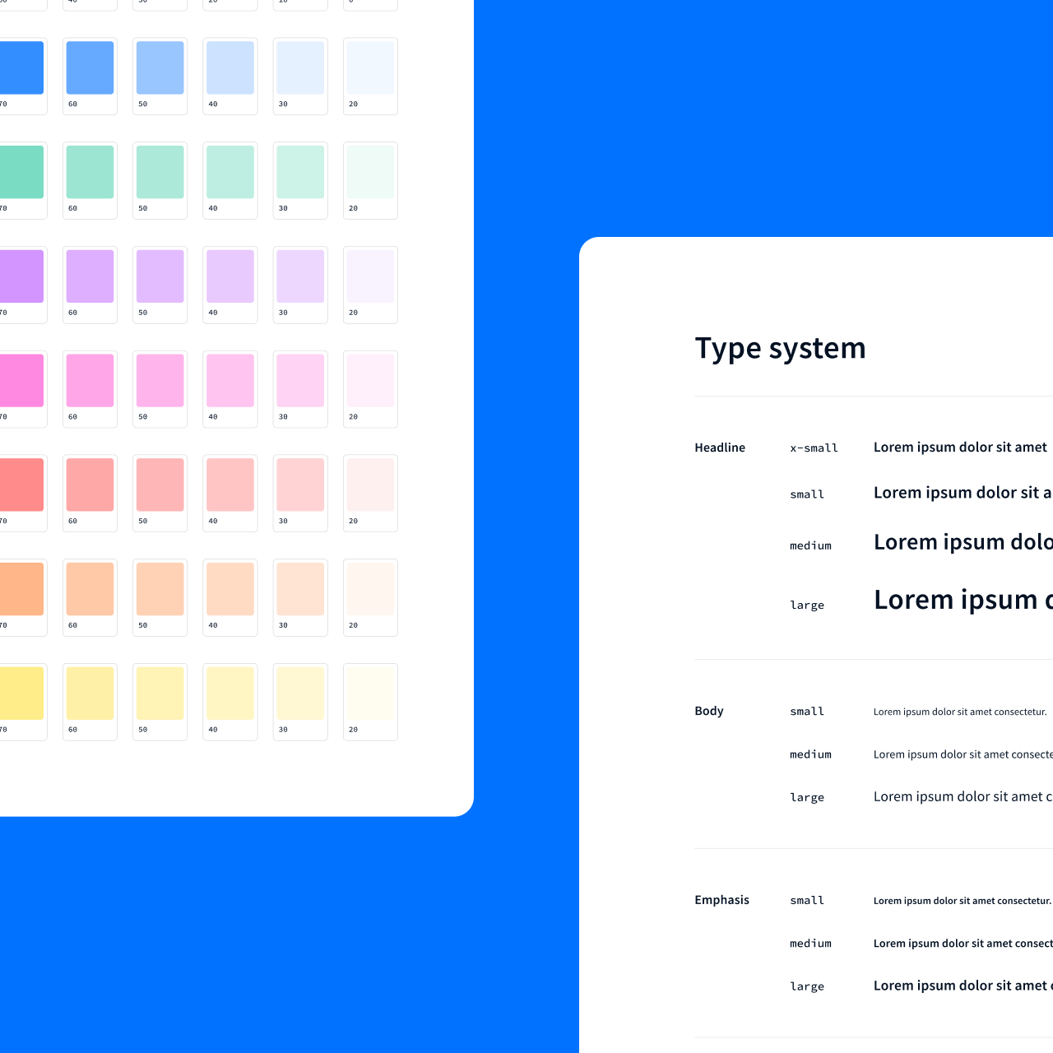Click the coral 40 color swatch
This screenshot has height=1053, width=1053.
230,485
